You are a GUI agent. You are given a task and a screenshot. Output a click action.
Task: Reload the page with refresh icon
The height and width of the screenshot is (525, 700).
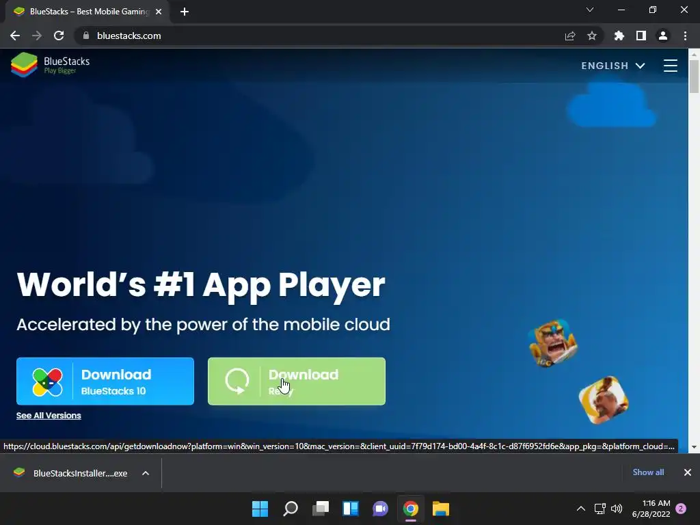(59, 36)
